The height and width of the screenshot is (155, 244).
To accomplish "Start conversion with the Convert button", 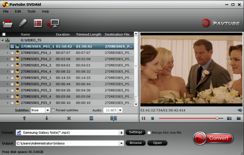I will click(213, 138).
